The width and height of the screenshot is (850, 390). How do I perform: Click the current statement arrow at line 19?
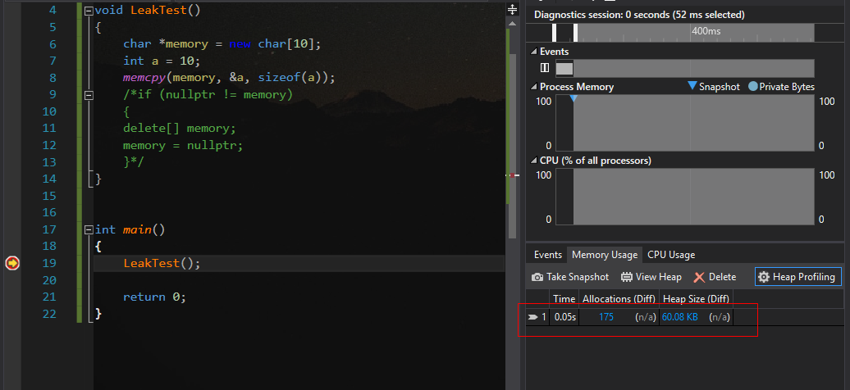[x=12, y=263]
